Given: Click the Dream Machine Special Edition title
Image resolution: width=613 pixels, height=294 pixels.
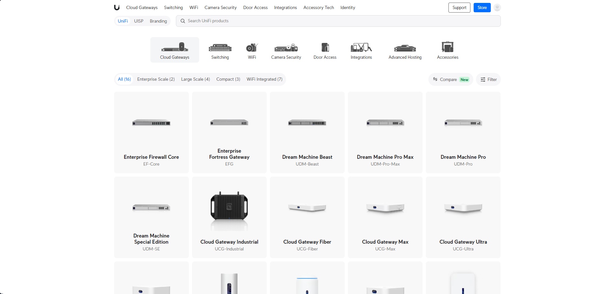Looking at the screenshot, I should (151, 239).
